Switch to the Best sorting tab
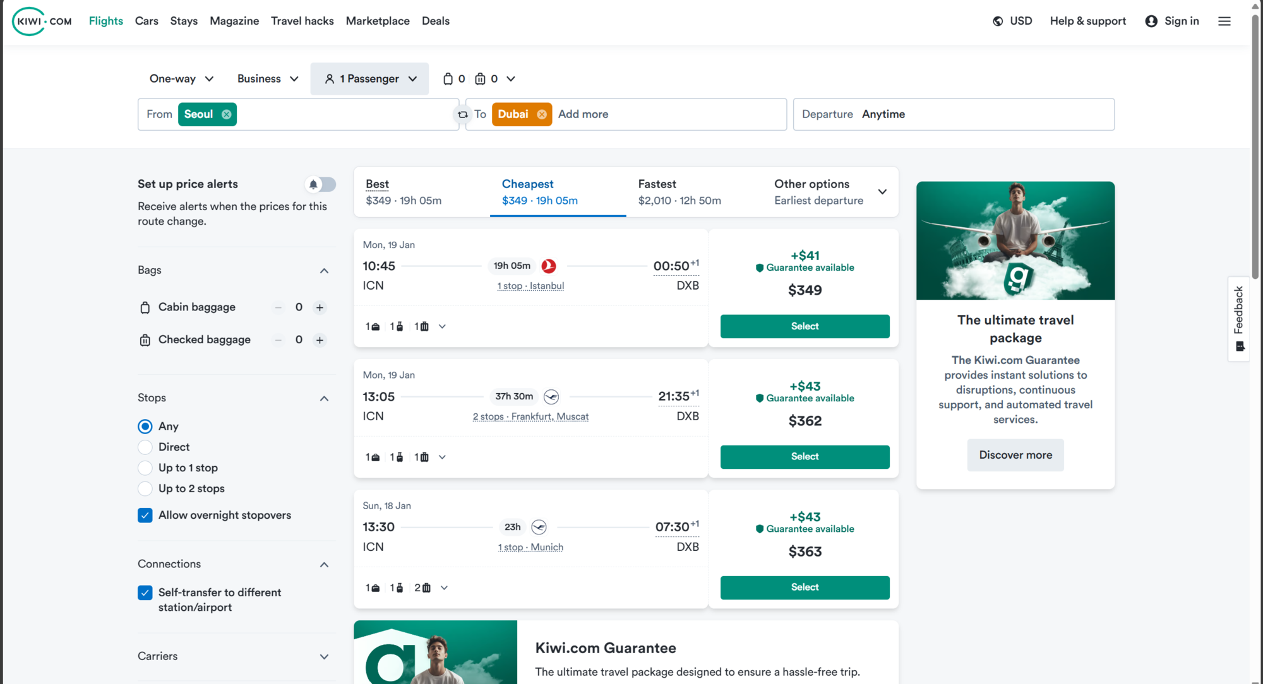1263x684 pixels. 422,192
